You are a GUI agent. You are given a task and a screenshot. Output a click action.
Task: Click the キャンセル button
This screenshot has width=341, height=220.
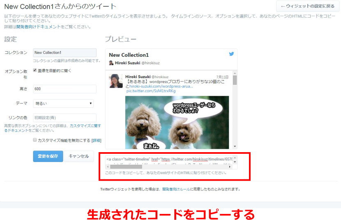coord(79,156)
